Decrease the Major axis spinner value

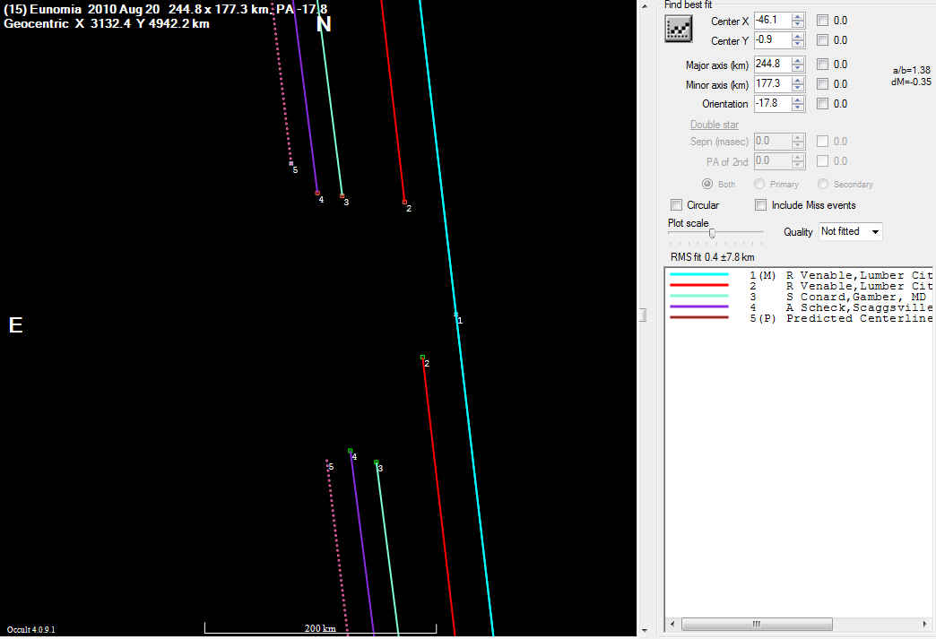pyautogui.click(x=798, y=69)
